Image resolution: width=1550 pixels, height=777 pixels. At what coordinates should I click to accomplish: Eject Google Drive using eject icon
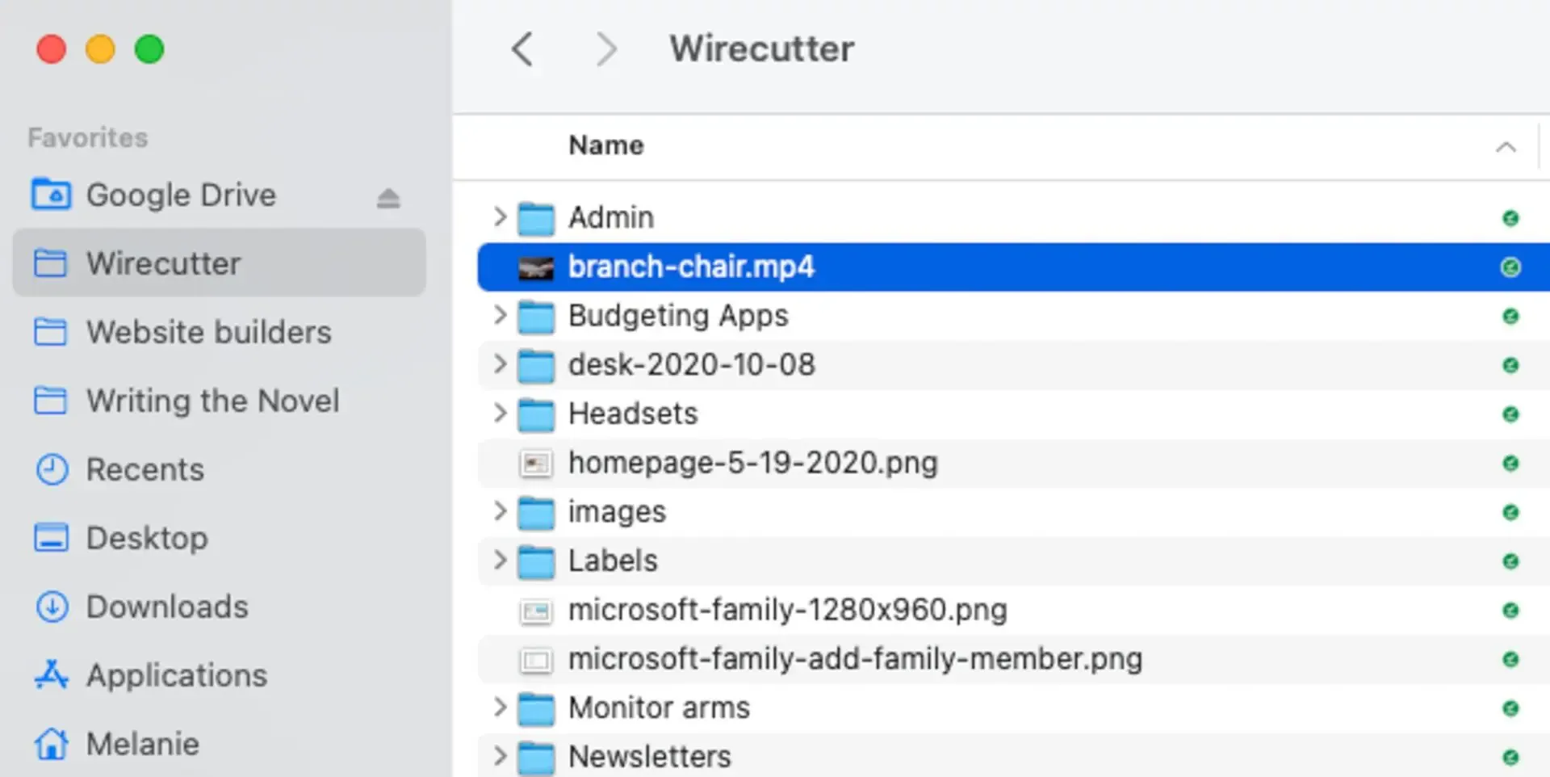[388, 198]
